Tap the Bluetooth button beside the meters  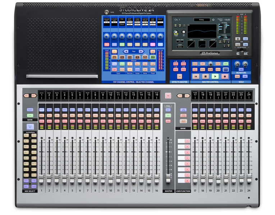click(x=238, y=39)
